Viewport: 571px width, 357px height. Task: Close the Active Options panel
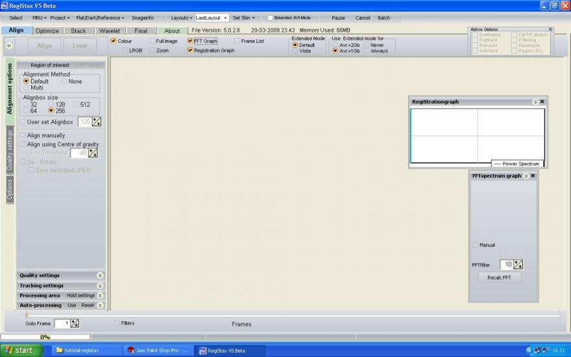550,29
